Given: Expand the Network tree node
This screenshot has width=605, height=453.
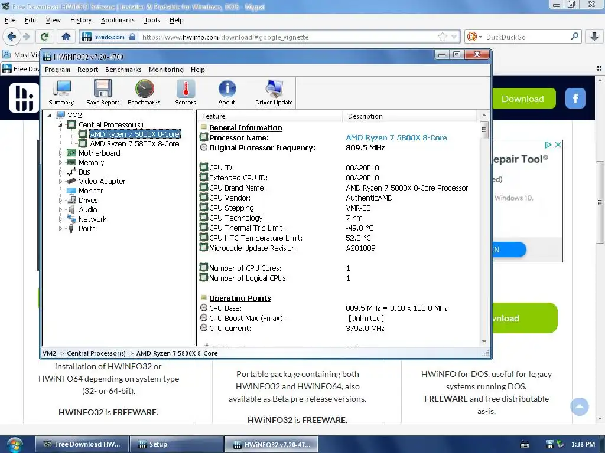Looking at the screenshot, I should pyautogui.click(x=60, y=219).
